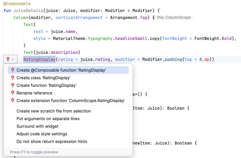Screen dimensions: 241x158
Task: Select Create @Composable function 'RatingDisplay'
Action: (x=61, y=70)
